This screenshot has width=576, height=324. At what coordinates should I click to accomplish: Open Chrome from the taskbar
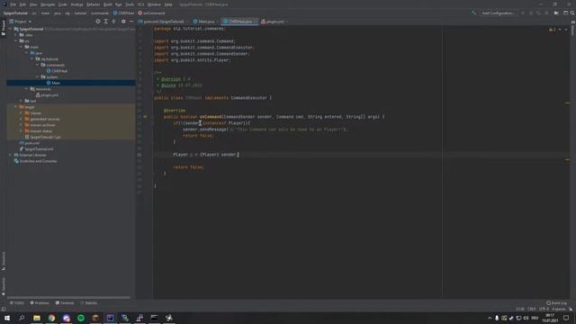pos(51,318)
